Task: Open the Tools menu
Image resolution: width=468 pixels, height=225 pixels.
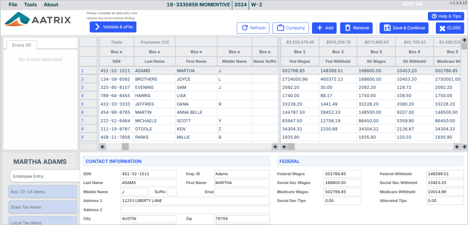Action: click(30, 5)
